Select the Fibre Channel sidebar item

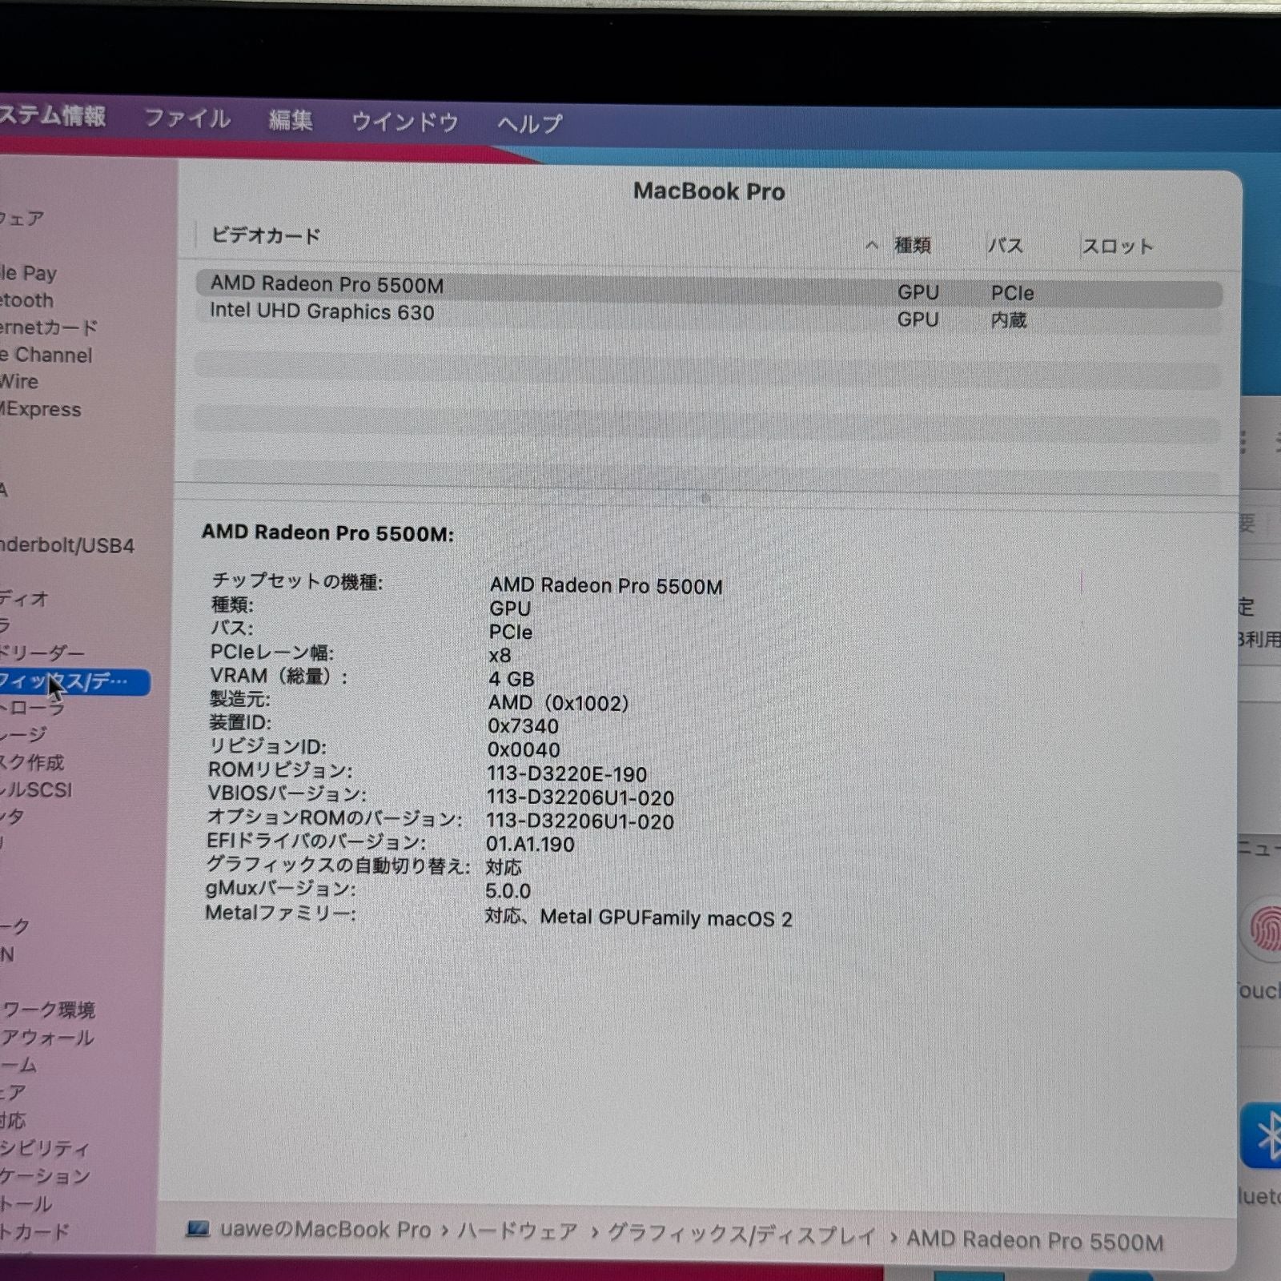coord(46,355)
